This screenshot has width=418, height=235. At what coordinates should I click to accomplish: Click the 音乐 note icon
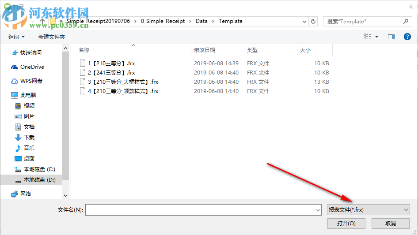coord(18,148)
